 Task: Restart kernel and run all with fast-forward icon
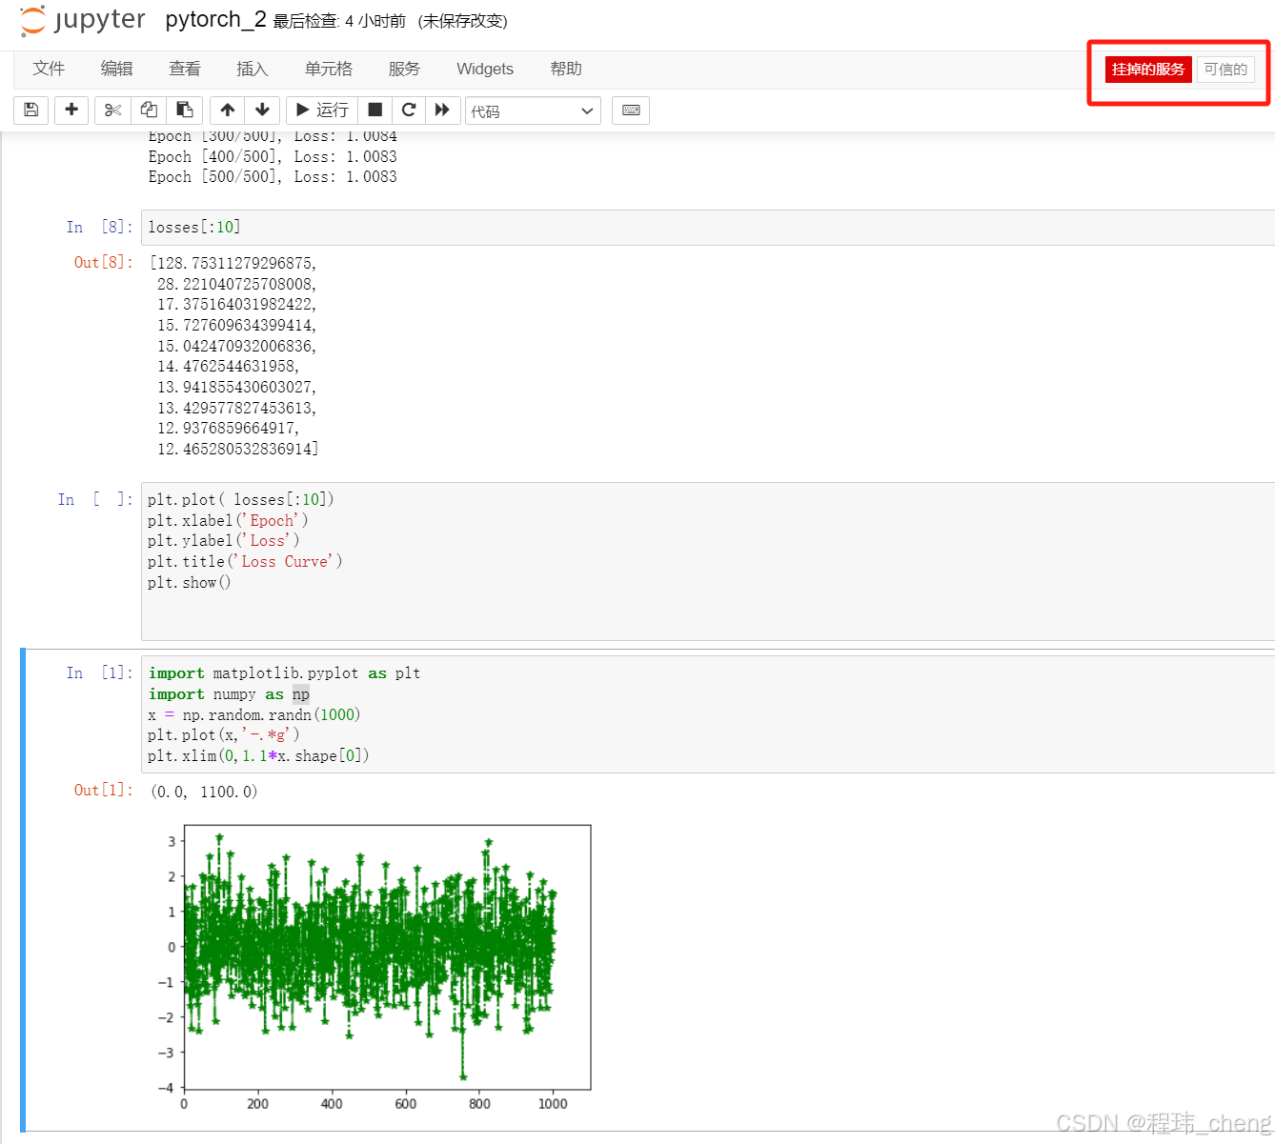coord(442,110)
